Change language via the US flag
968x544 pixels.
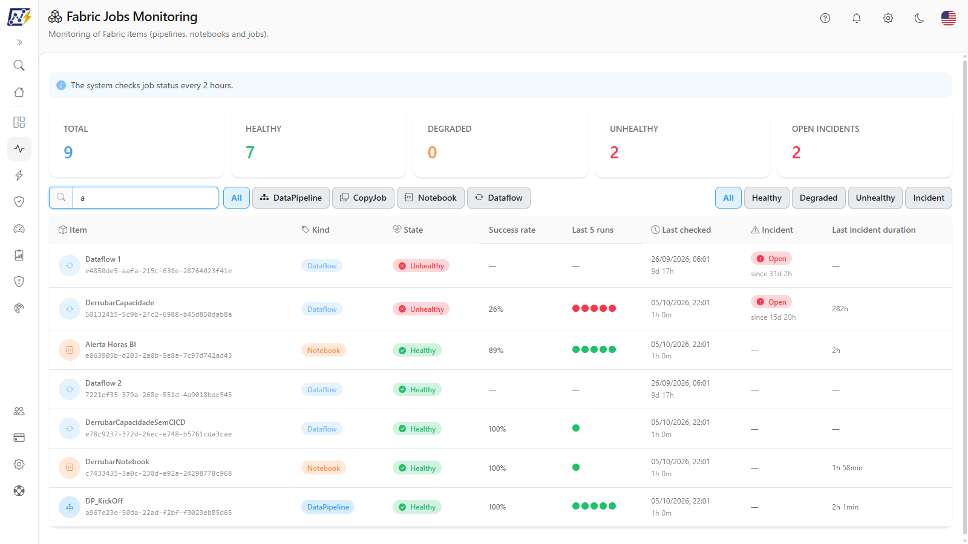[x=949, y=18]
